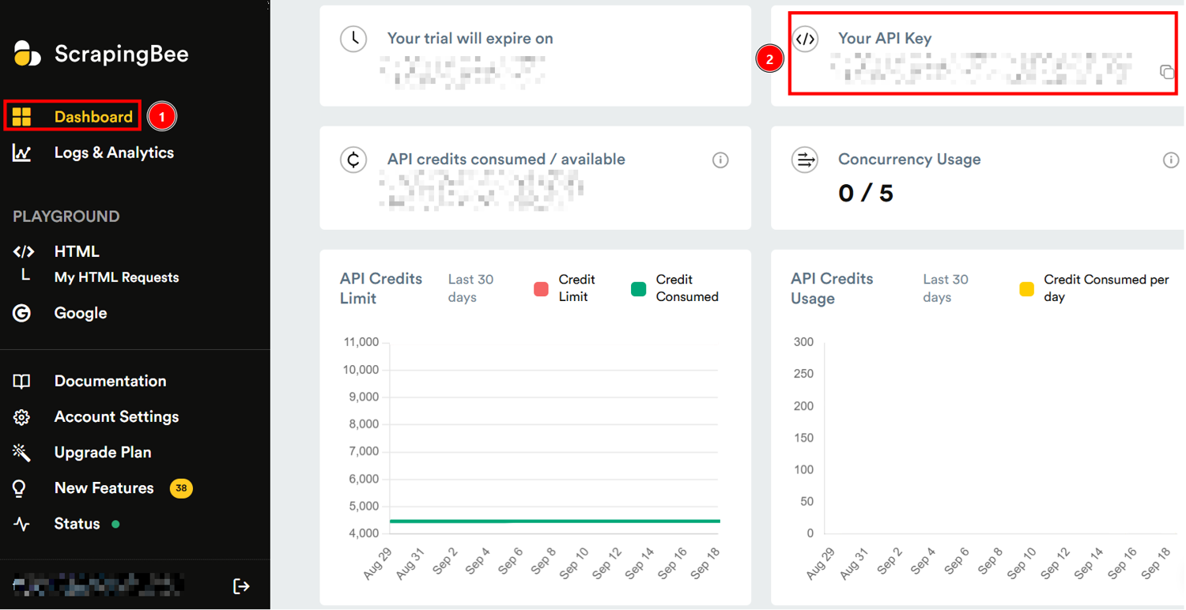Open the Google playground
This screenshot has width=1186, height=610.
(x=81, y=313)
